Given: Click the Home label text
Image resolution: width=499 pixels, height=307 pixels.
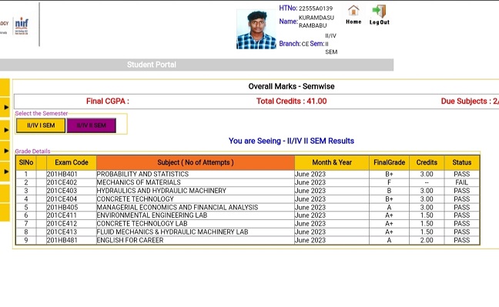Looking at the screenshot, I should [x=353, y=22].
